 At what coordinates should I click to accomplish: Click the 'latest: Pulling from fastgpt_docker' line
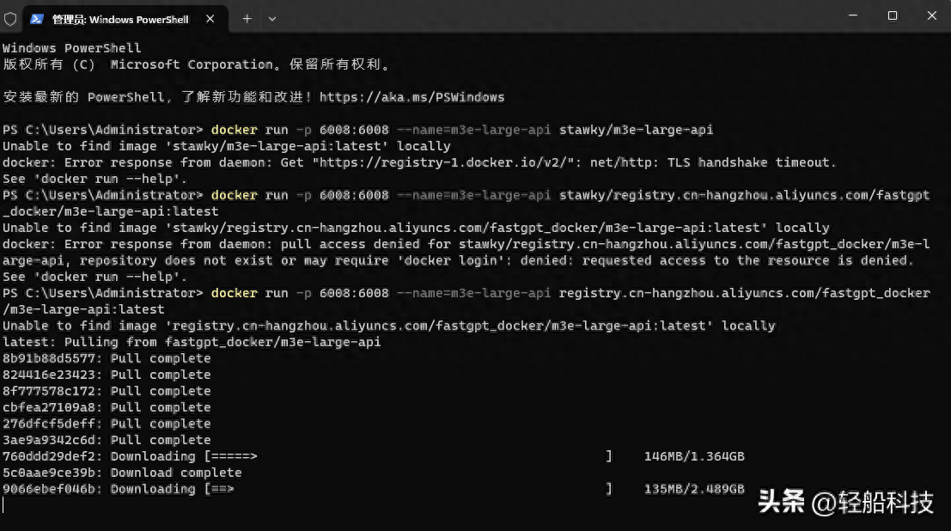(191, 342)
